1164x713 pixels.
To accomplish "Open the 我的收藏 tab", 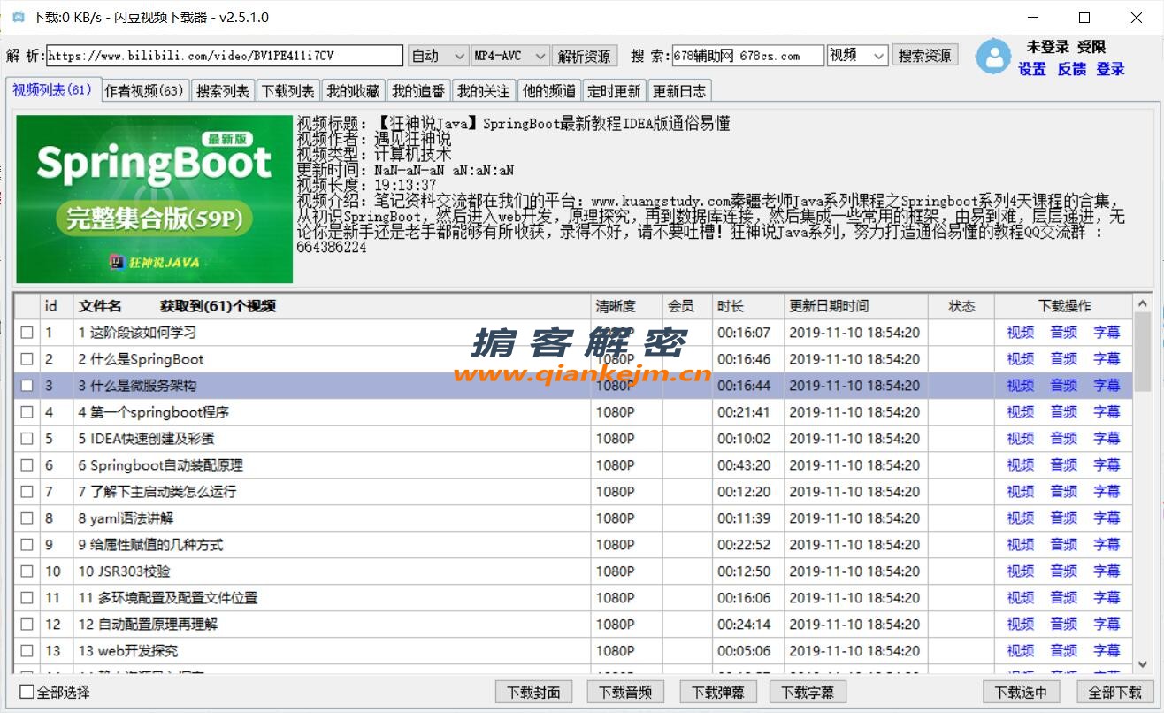I will coord(353,90).
